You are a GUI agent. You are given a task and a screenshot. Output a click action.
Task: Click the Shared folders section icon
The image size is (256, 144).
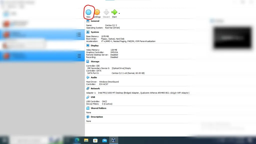pyautogui.click(x=88, y=108)
